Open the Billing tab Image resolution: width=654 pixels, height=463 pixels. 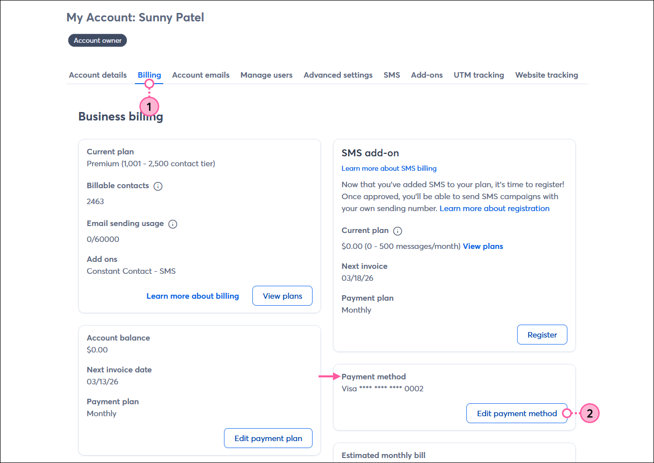149,75
